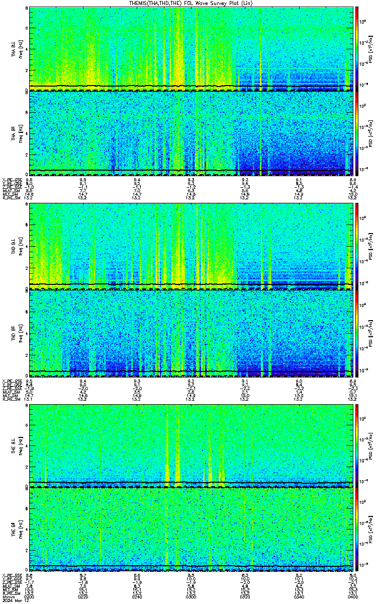The height and width of the screenshot is (604, 377).
Task: Click the THE B∥ frequency axis label
Action: point(18,528)
